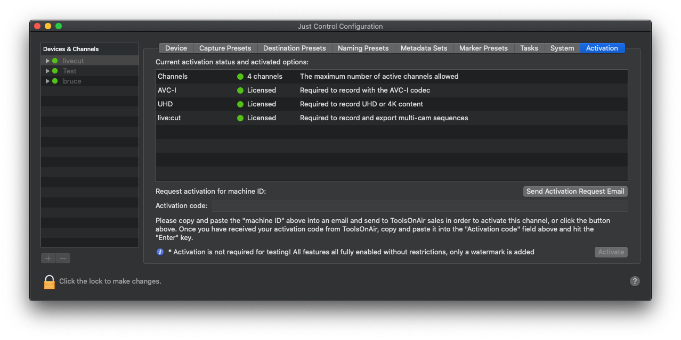
Task: Click 'Licensed' status in UHD row
Action: [262, 104]
